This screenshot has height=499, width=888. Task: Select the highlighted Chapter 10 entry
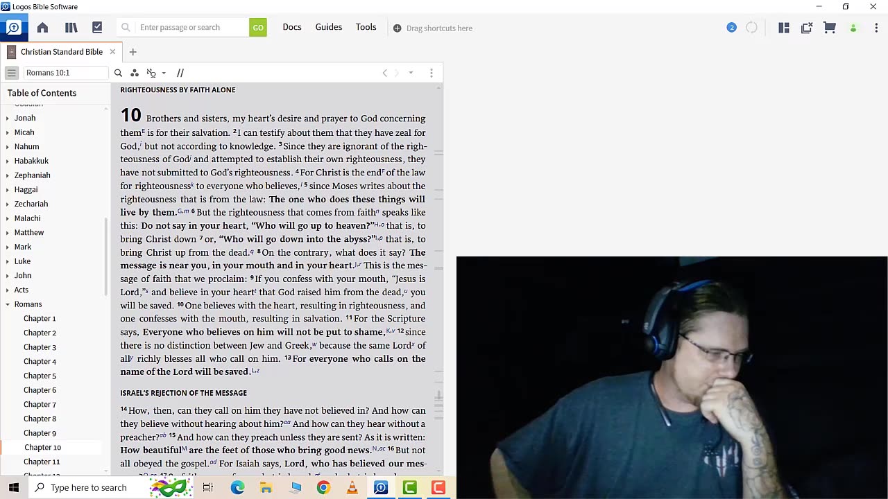pos(42,448)
